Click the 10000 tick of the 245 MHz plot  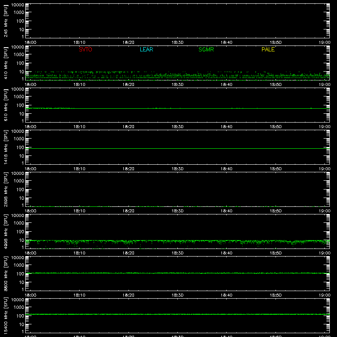18,5
